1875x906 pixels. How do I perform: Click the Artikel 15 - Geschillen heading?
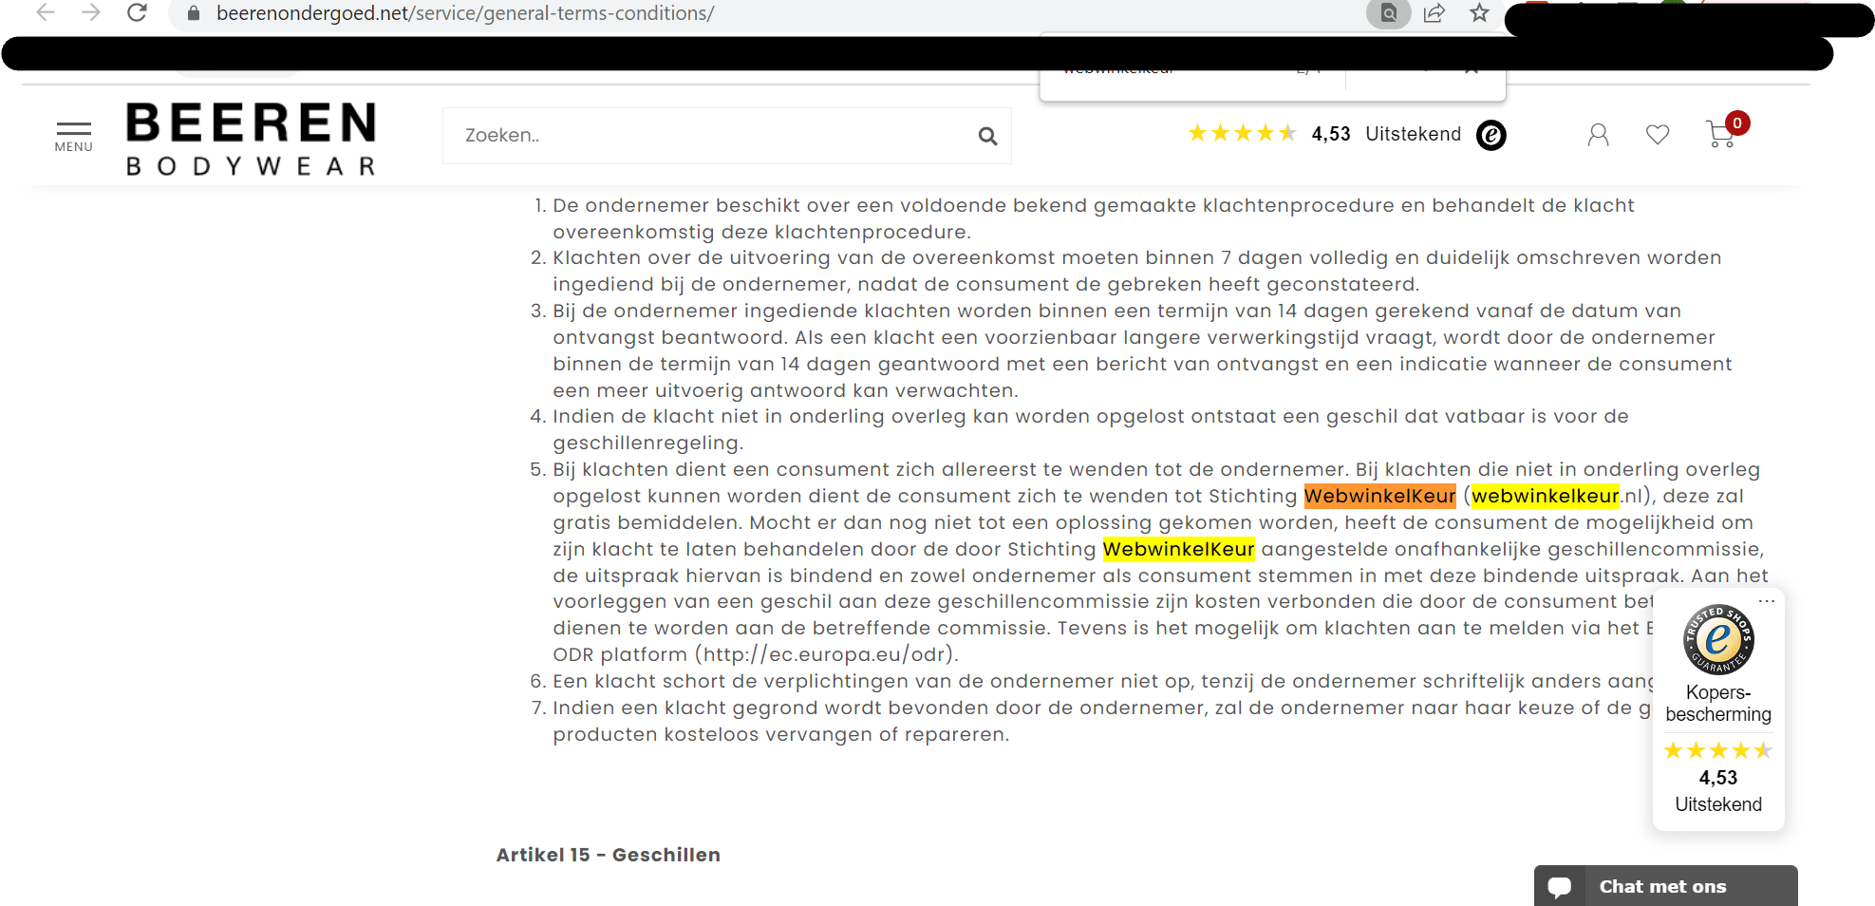[x=608, y=855]
